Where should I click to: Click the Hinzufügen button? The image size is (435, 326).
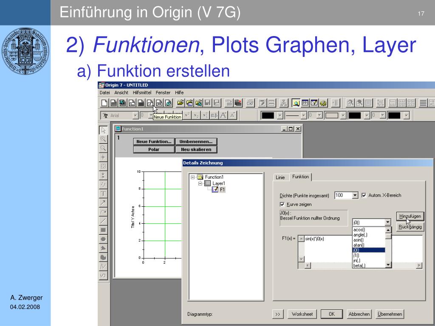point(410,216)
